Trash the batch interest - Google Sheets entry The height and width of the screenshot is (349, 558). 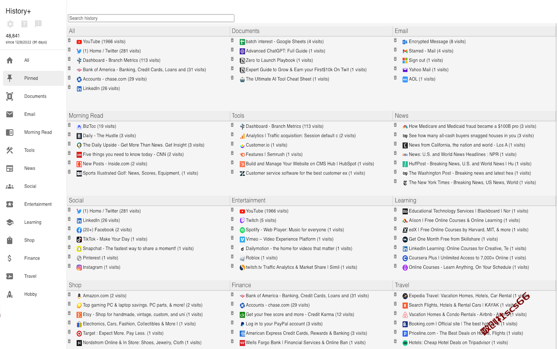pos(232,41)
